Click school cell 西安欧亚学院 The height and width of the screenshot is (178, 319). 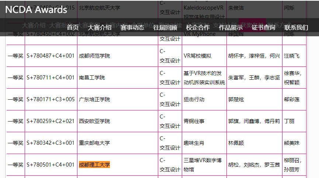(94, 121)
